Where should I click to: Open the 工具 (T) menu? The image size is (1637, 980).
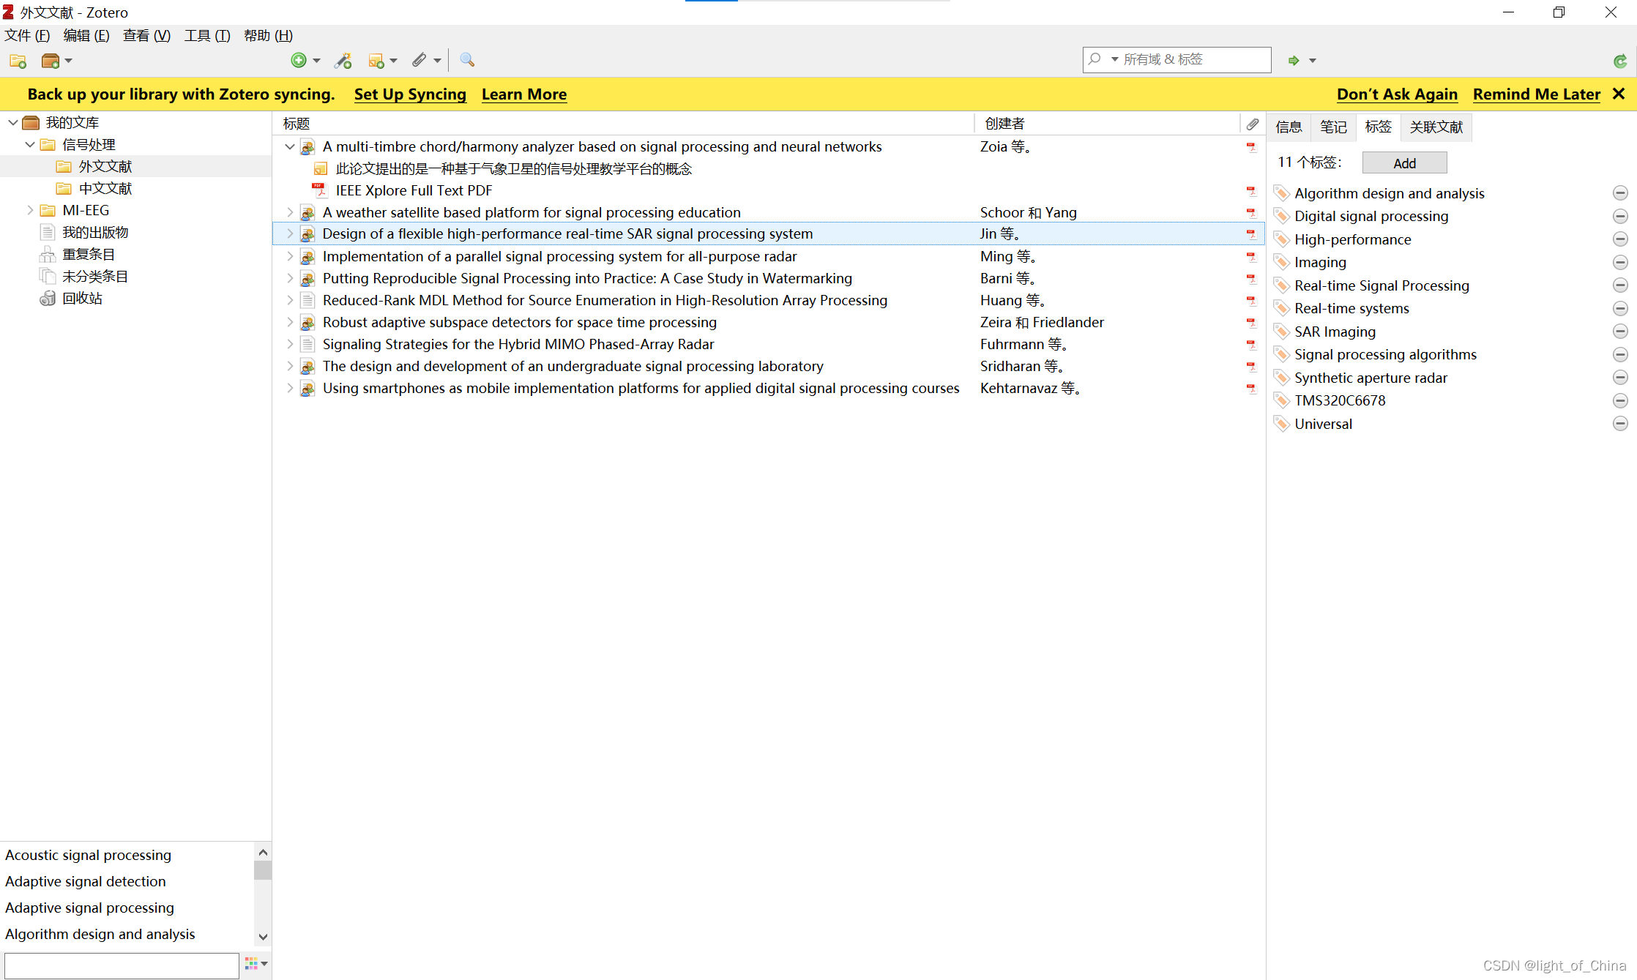point(207,36)
